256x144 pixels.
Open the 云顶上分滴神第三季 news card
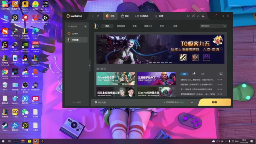[x=116, y=92]
